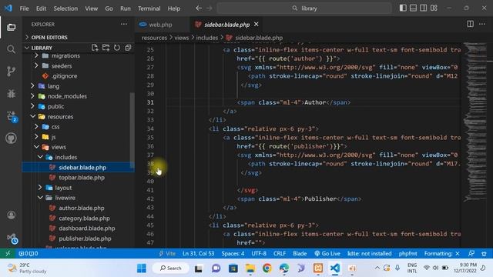The image size is (493, 277).
Task: Go forward using the right arrow
Action: (210, 8)
